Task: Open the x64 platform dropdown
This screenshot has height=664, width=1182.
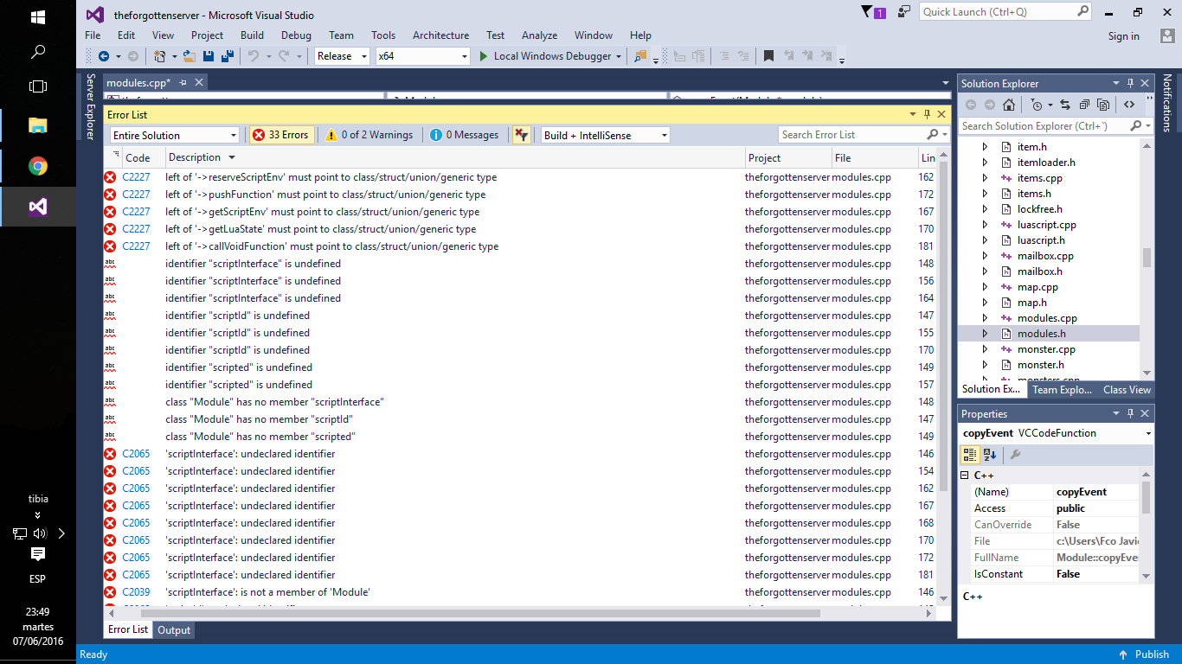Action: [423, 56]
